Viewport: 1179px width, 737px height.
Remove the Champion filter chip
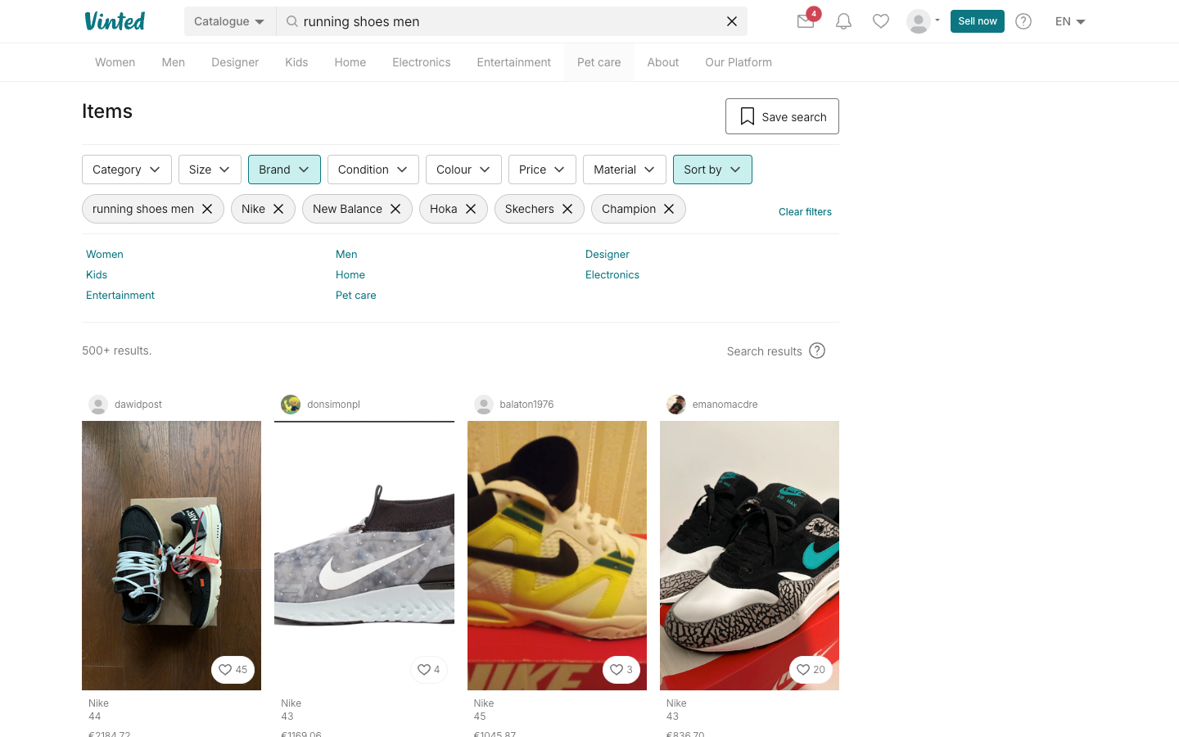coord(669,209)
